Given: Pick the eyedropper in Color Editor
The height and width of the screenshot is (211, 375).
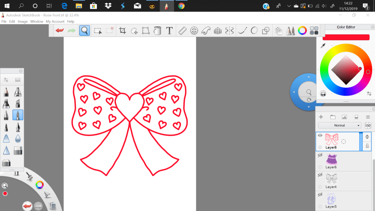Looking at the screenshot, I should (323, 46).
